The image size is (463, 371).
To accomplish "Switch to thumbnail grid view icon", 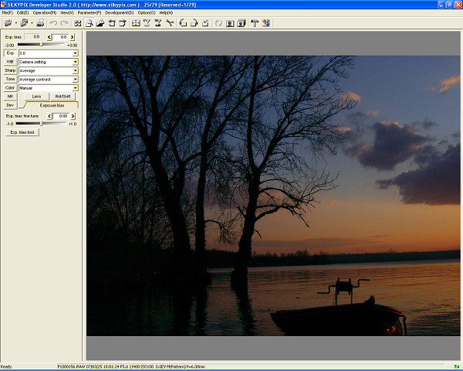I will pos(78,23).
